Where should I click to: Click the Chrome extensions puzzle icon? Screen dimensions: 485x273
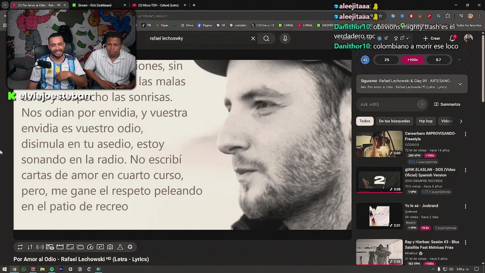[448, 16]
